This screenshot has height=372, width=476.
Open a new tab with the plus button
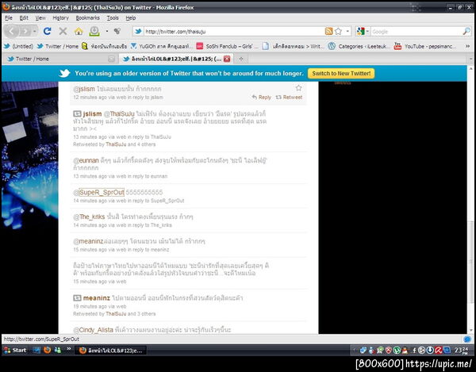[x=241, y=59]
